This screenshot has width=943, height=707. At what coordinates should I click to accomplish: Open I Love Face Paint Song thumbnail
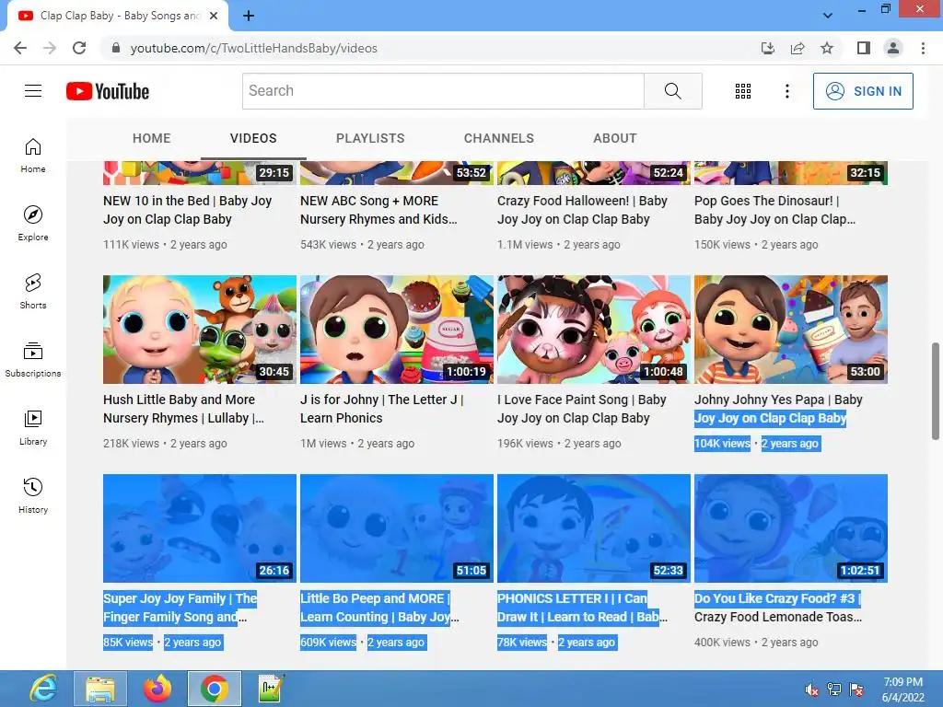click(x=594, y=330)
